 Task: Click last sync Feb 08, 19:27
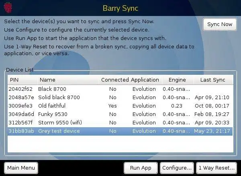pos(212,114)
